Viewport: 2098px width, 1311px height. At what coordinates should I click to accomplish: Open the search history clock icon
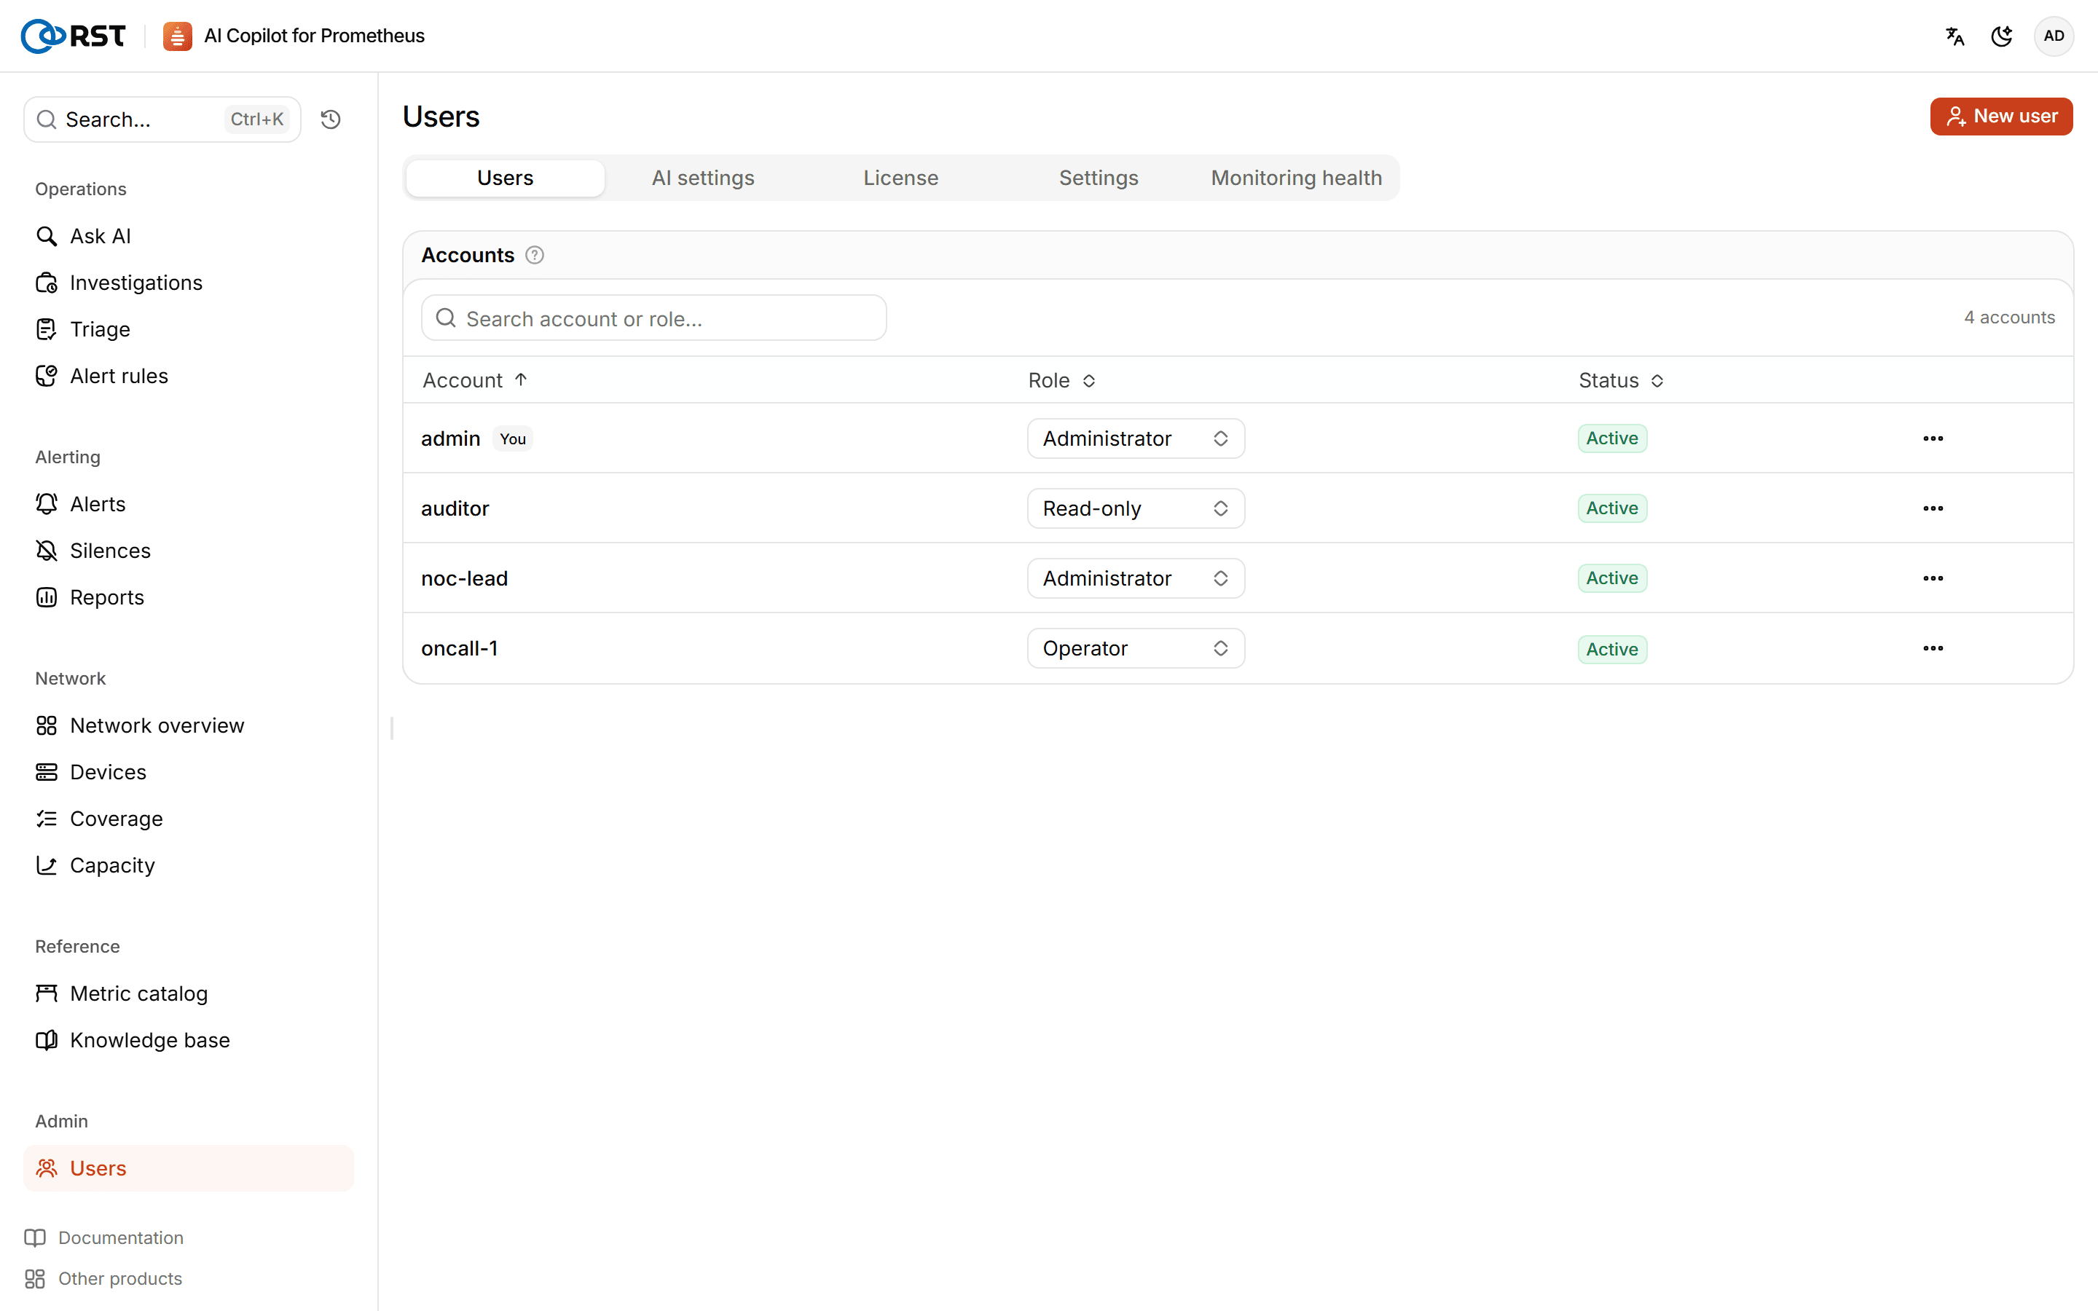(330, 119)
